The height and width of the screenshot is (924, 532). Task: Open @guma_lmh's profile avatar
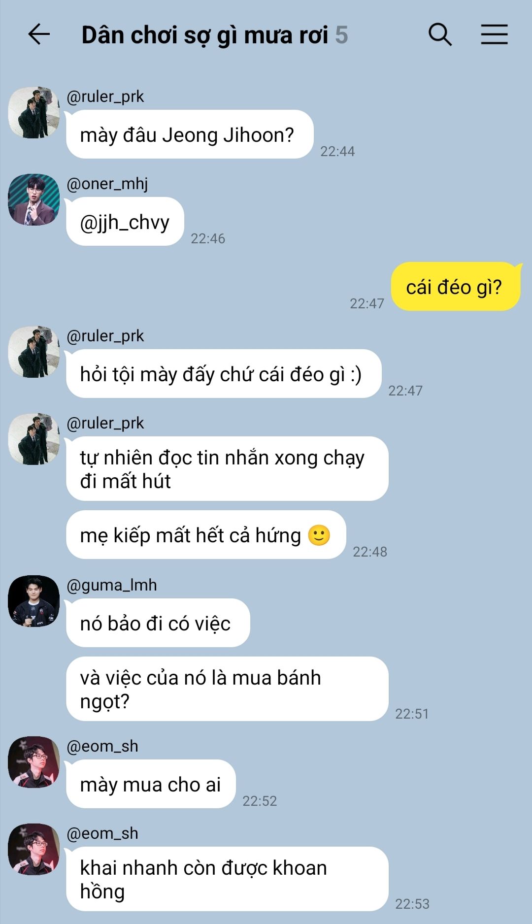[x=34, y=601]
